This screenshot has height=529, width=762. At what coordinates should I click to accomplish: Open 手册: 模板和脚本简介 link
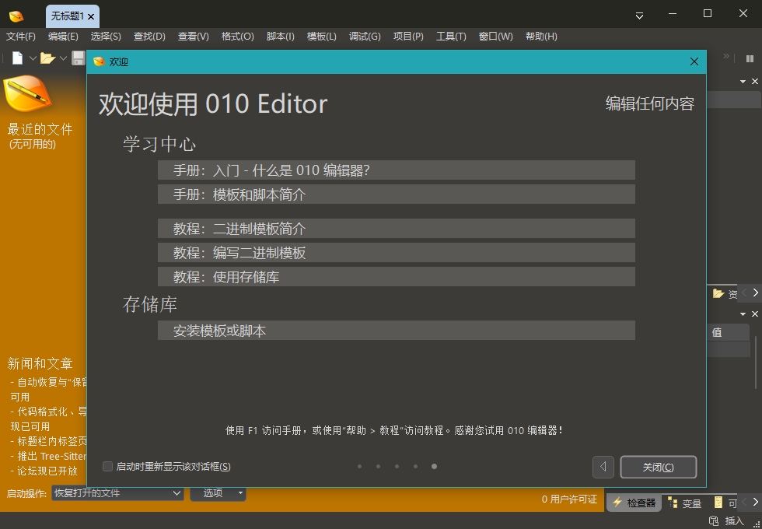(x=396, y=194)
